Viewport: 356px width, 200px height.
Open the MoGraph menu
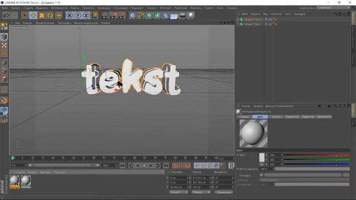165,8
